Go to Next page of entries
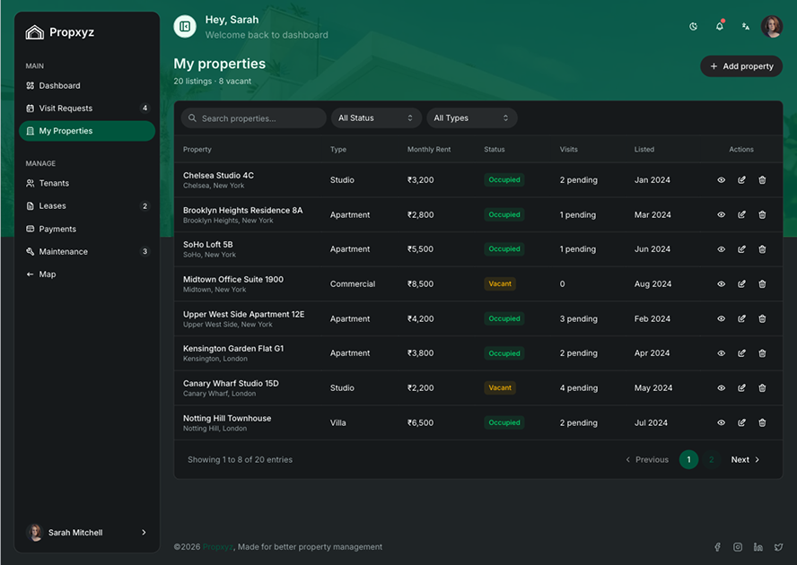797x565 pixels. (745, 459)
